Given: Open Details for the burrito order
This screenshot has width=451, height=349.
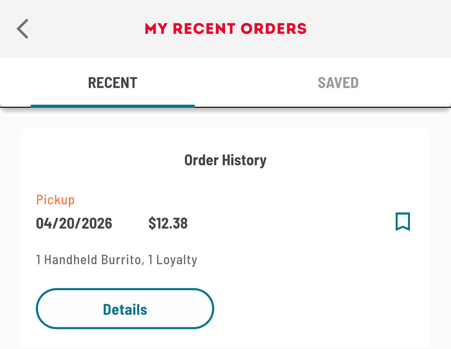Looking at the screenshot, I should click(125, 309).
